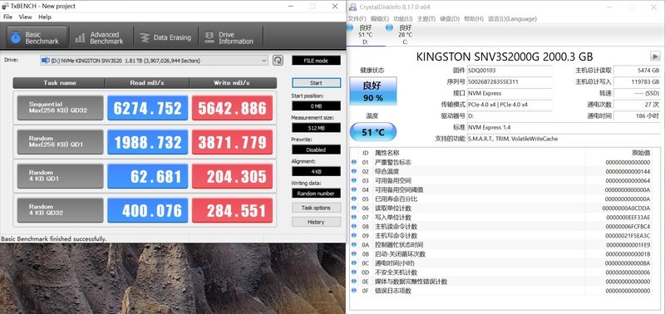This screenshot has height=314, width=665.
Task: Click the History button
Action: point(316,222)
